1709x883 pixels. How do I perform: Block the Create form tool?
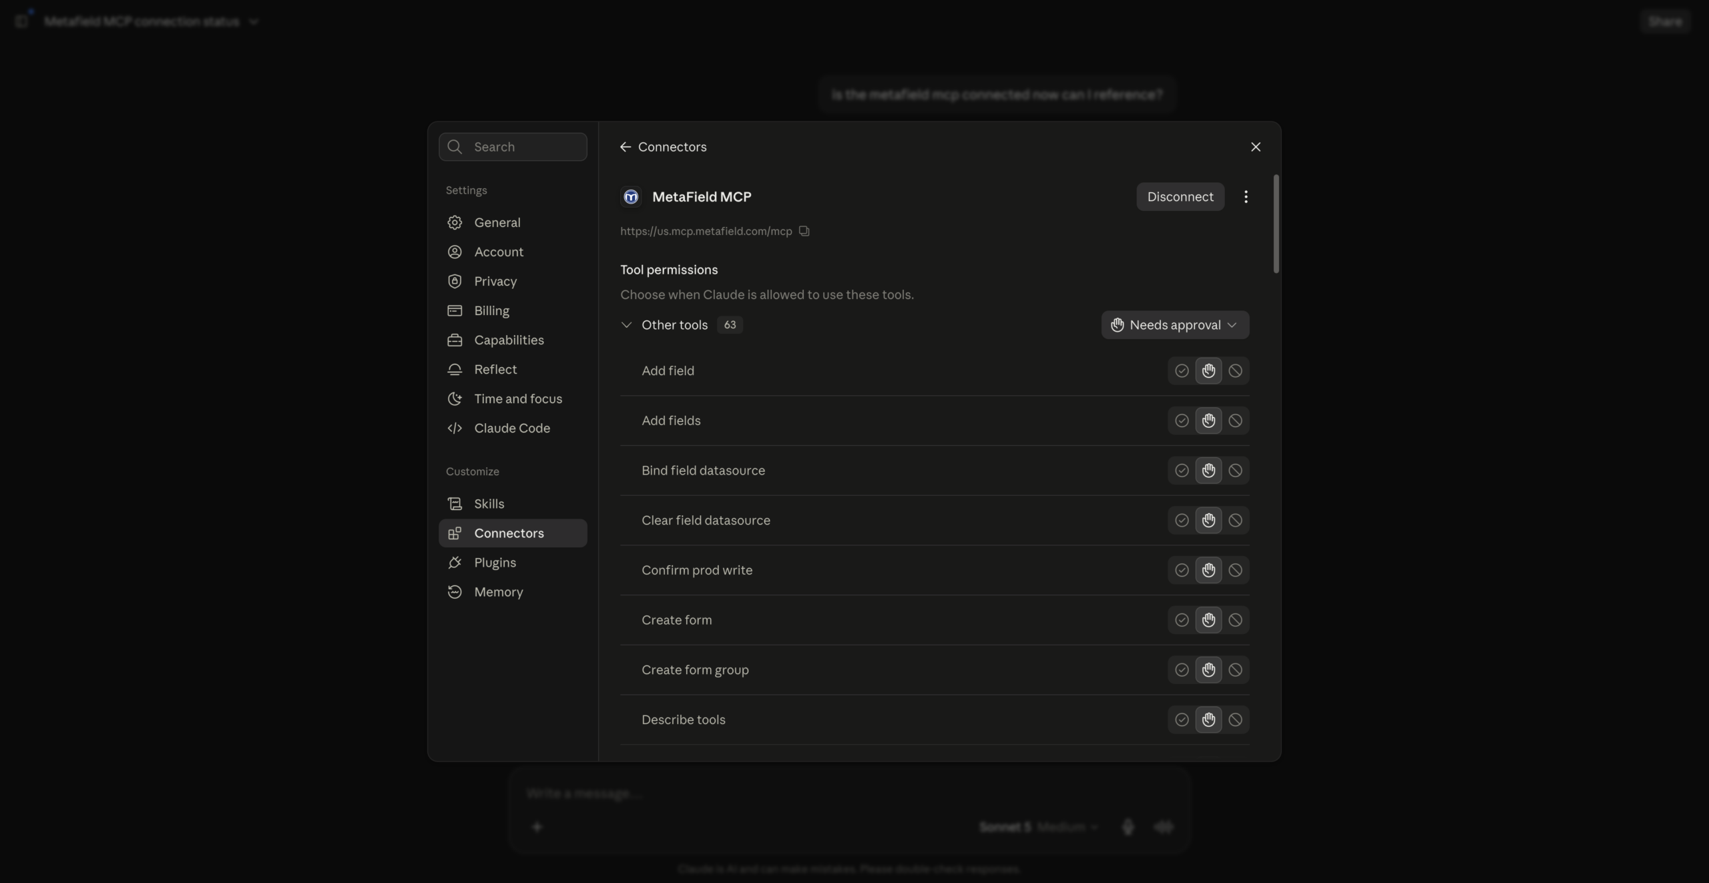[1236, 620]
